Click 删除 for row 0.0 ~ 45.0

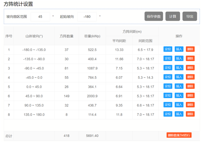tap(190, 86)
